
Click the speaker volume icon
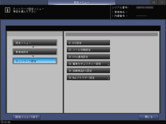(154, 2)
